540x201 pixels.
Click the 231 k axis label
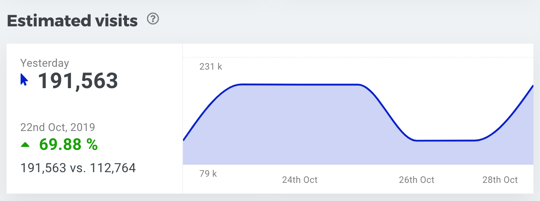coord(211,66)
